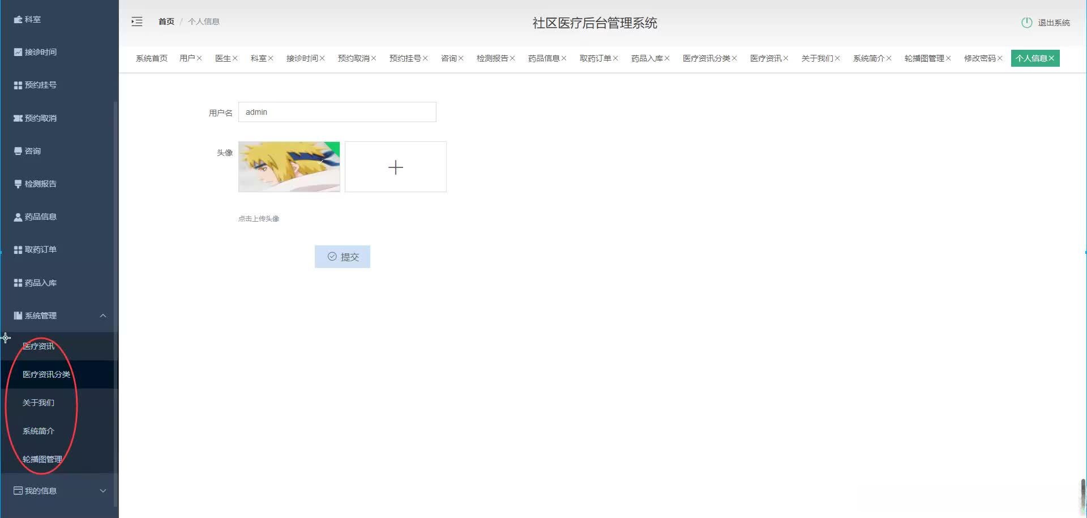Click the power icon next to 退出系统
This screenshot has width=1087, height=518.
click(x=1026, y=23)
